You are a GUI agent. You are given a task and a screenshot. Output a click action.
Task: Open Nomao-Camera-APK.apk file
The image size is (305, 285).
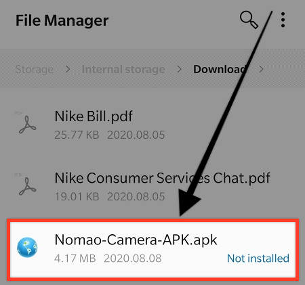[x=152, y=250]
